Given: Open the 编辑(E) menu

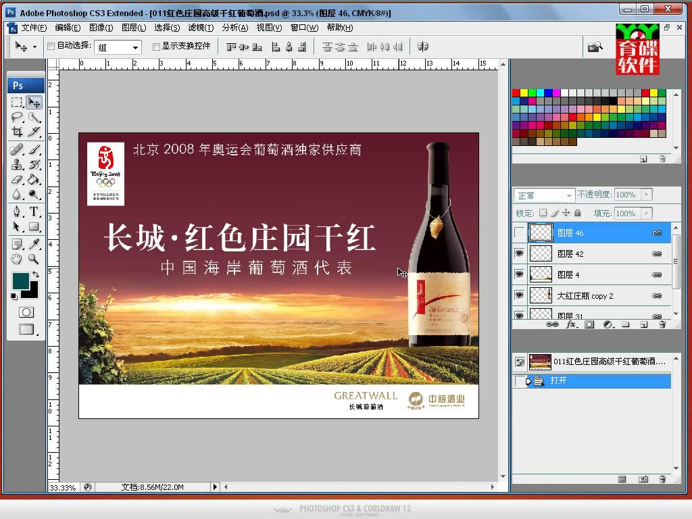Looking at the screenshot, I should (x=68, y=28).
